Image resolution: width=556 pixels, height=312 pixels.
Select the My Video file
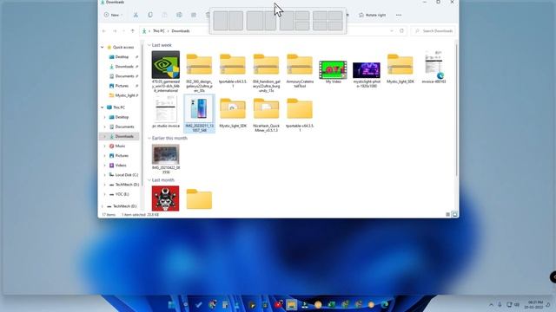(333, 72)
